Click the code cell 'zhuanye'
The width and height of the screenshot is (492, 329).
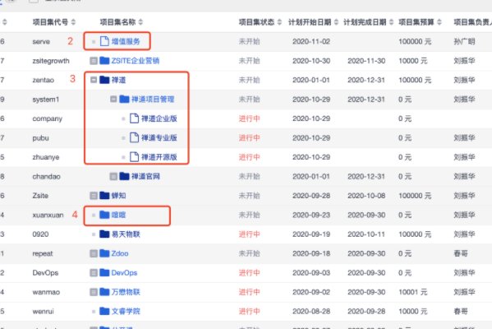pyautogui.click(x=46, y=157)
